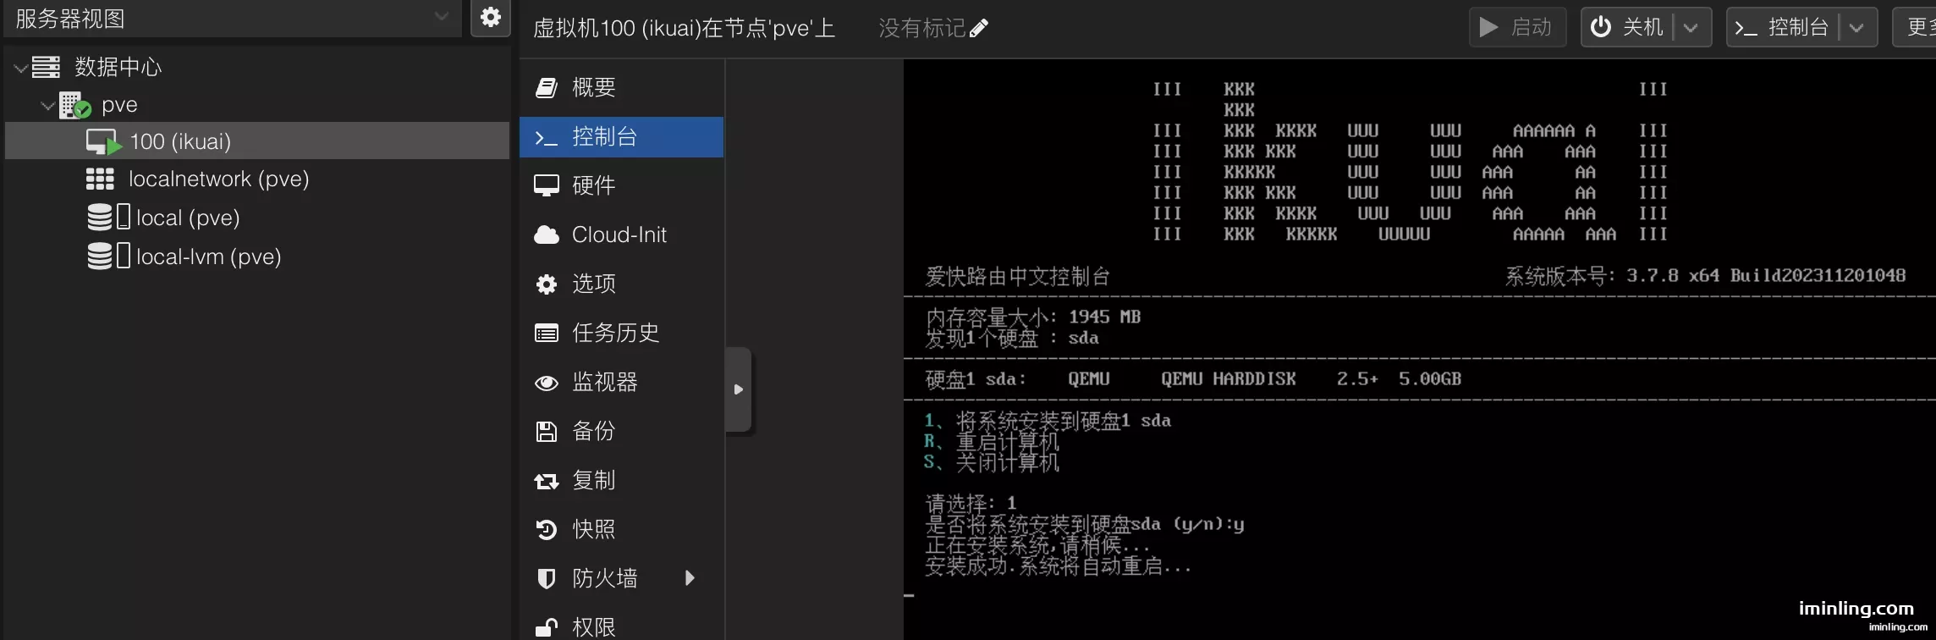Click the running VM monitor icon
Image resolution: width=1936 pixels, height=640 pixels.
(x=104, y=141)
